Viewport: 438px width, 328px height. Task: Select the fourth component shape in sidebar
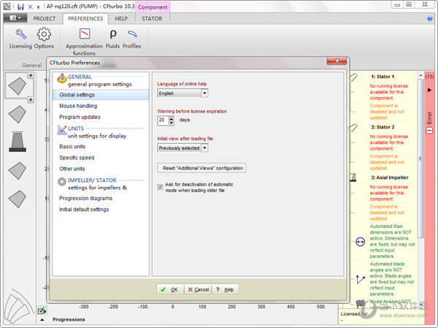18,171
